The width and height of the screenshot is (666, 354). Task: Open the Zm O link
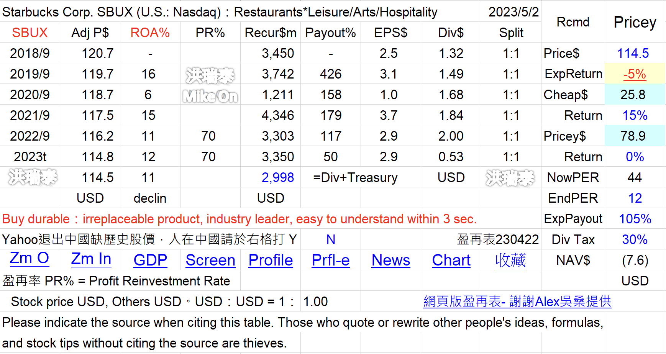tap(30, 259)
